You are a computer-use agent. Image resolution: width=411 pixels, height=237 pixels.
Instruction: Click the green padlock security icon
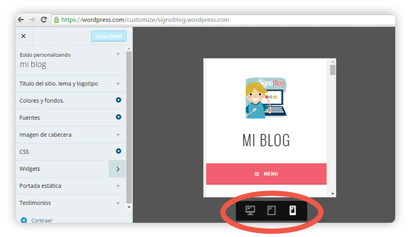tap(56, 19)
